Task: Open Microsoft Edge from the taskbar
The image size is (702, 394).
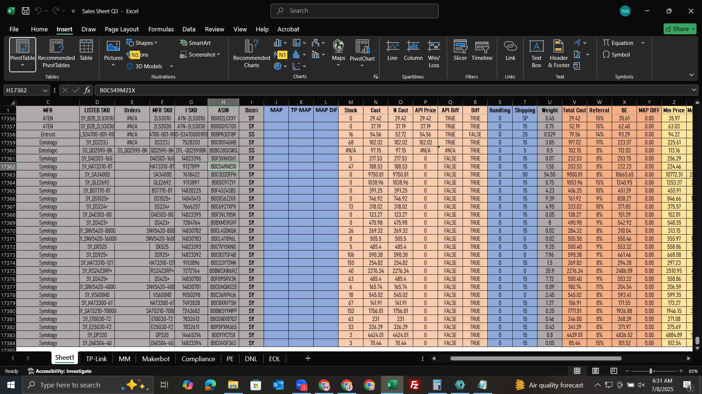Action: pyautogui.click(x=210, y=385)
